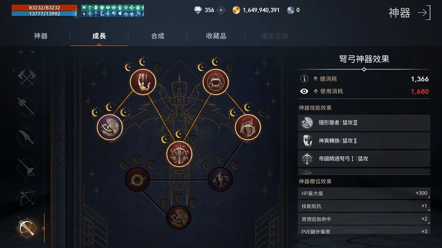This screenshot has height=248, width=442.
Task: Click the orange HP bar 83232/83232
Action: (x=44, y=7)
